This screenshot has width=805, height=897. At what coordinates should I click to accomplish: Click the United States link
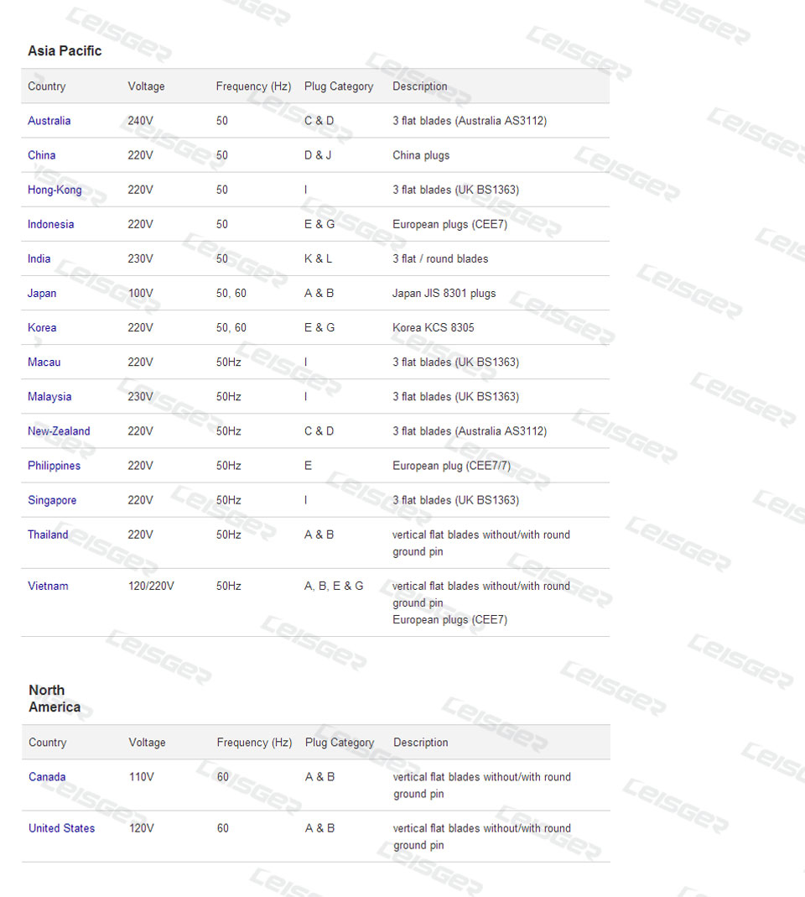click(x=61, y=828)
